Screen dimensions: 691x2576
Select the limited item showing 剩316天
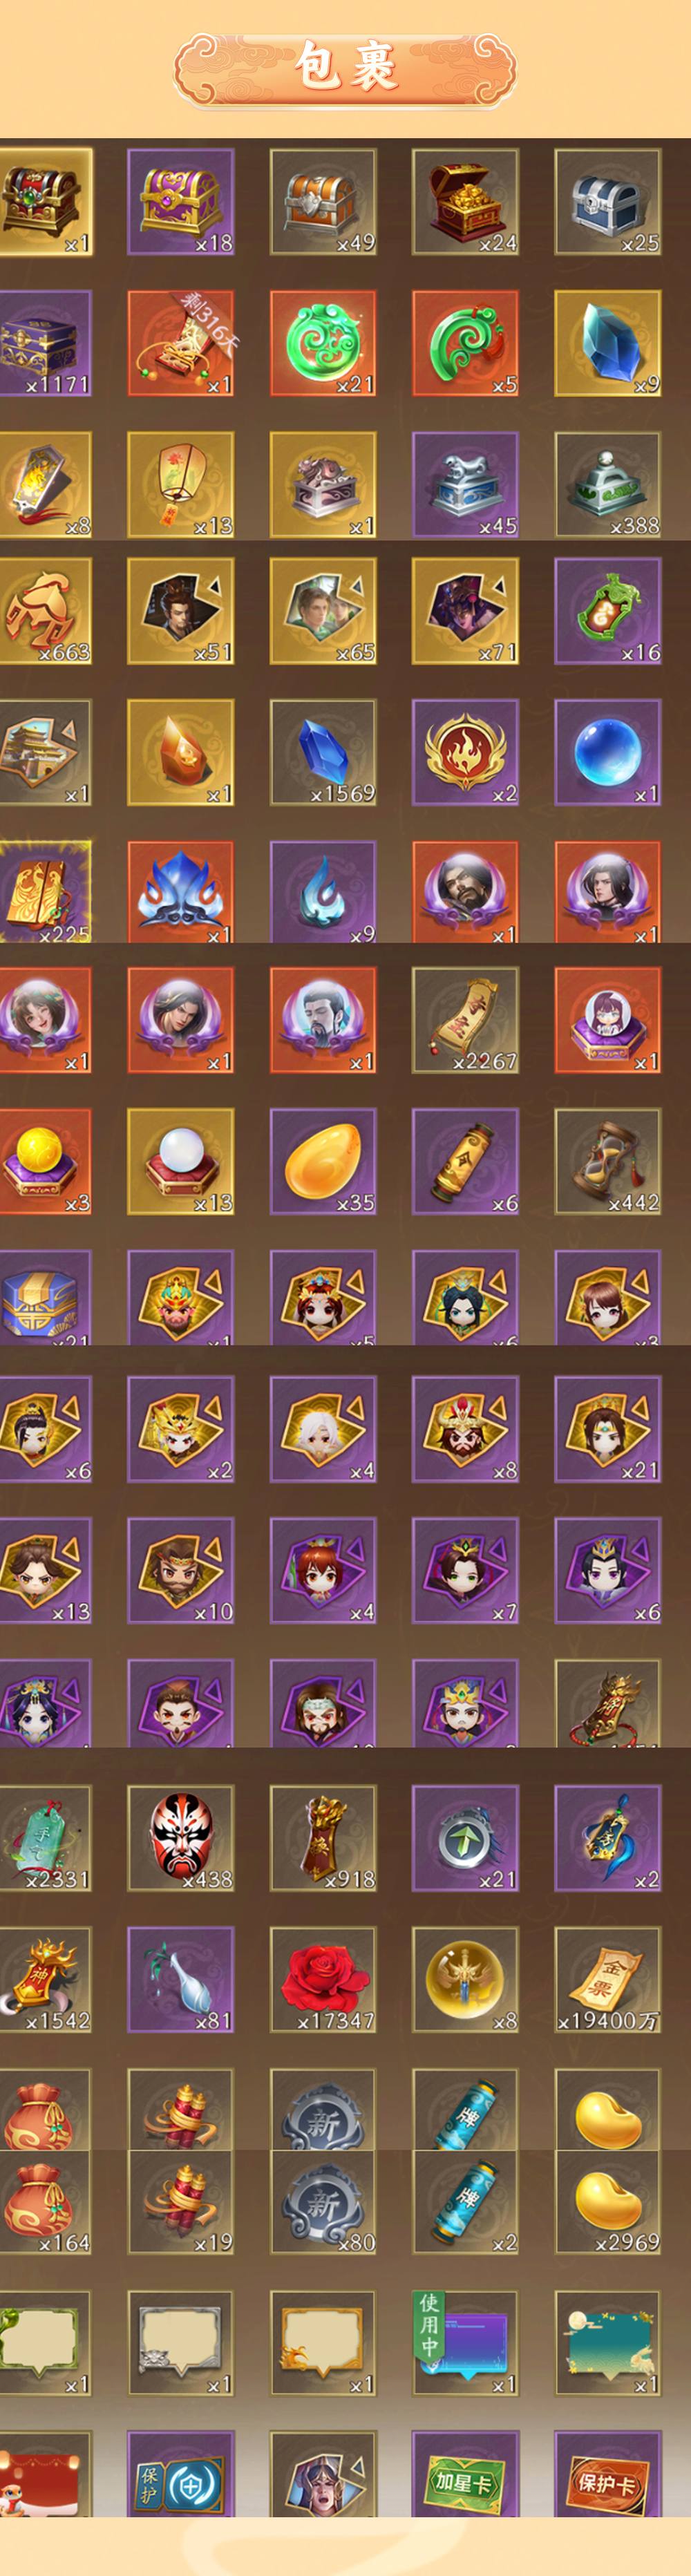[x=180, y=343]
